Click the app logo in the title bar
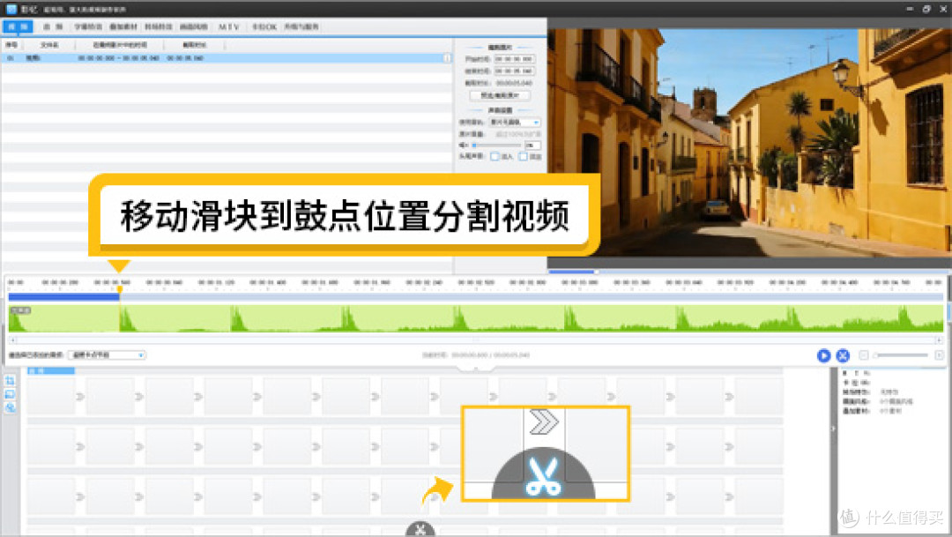 click(11, 9)
